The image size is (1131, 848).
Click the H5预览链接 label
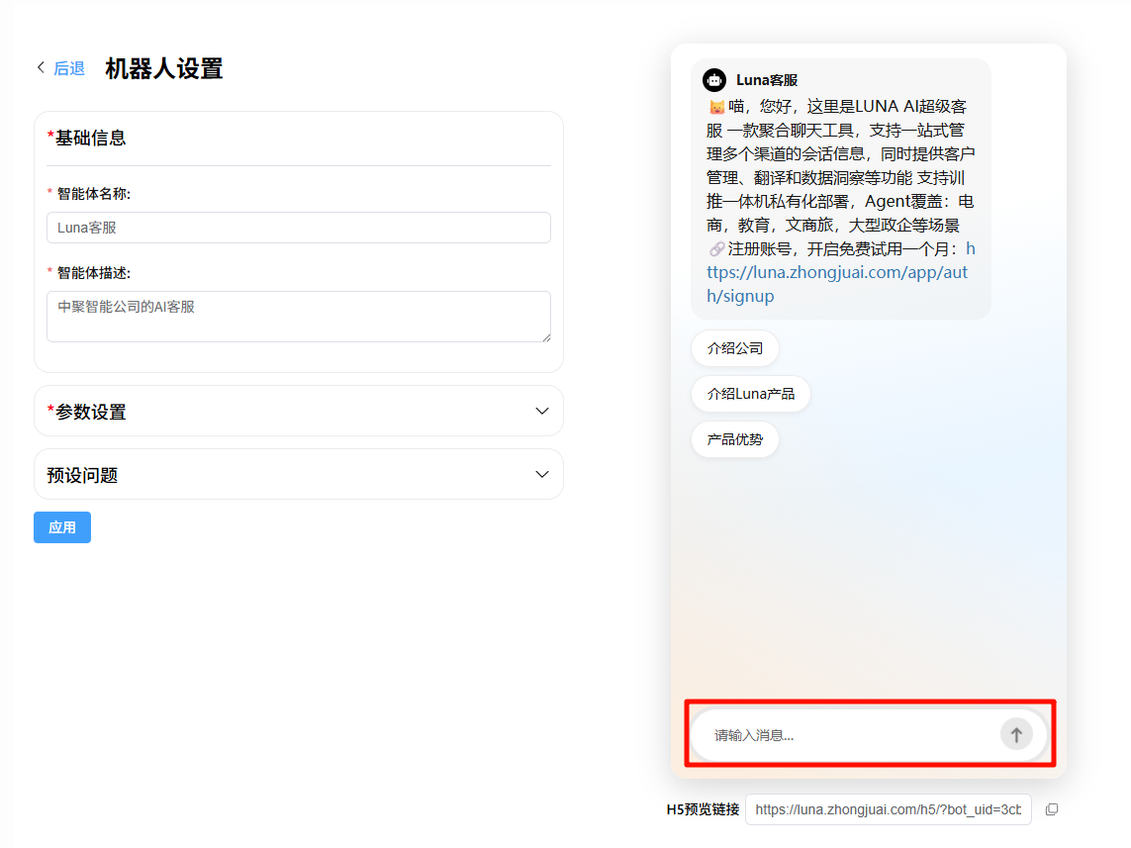[x=703, y=809]
